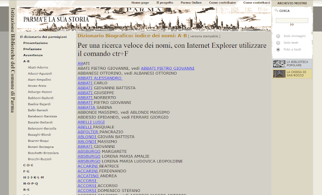322x195 pixels.
Task: Expand the C-D-E sidebar section
Action: (28, 165)
